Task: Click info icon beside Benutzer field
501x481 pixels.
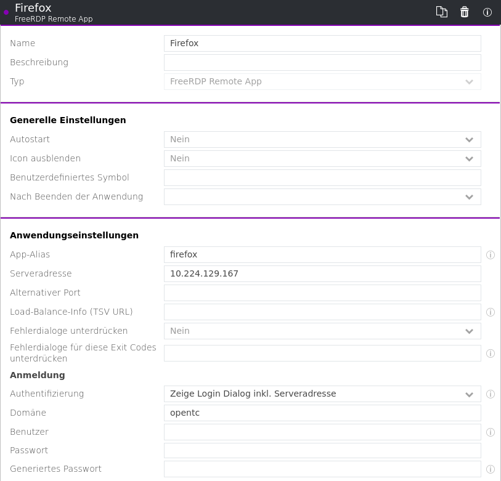Action: [x=491, y=432]
